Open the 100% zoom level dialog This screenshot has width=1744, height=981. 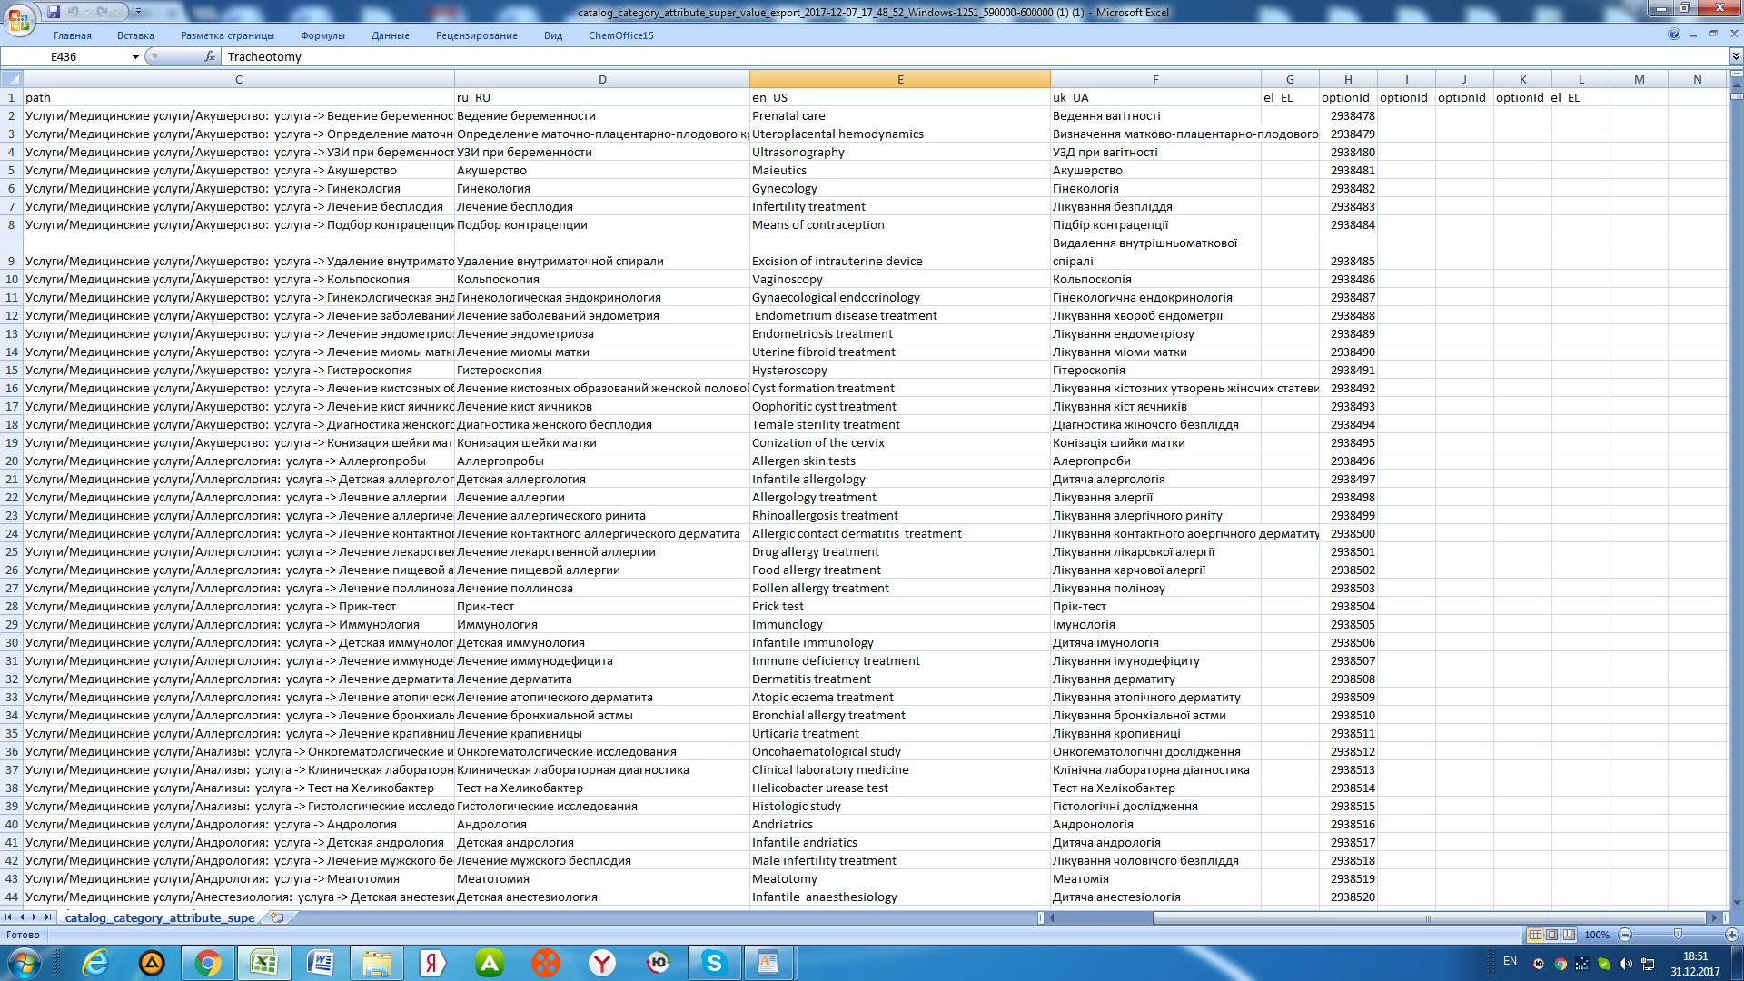[1597, 935]
